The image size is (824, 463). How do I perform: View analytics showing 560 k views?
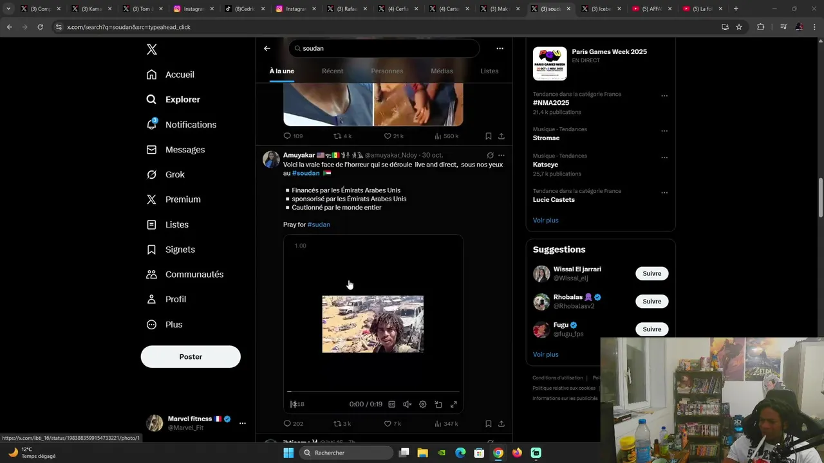(446, 136)
